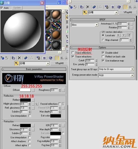The height and width of the screenshot is (149, 138).
Task: Click Assign Material to Selection icon in right toolbar
Action: pos(82,7)
